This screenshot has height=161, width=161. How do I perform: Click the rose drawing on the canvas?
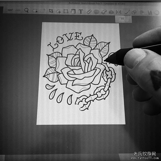[x=78, y=68]
